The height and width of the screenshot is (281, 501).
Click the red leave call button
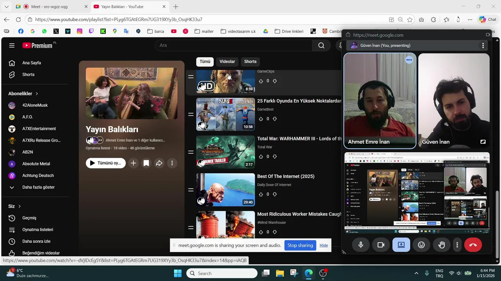pyautogui.click(x=473, y=245)
